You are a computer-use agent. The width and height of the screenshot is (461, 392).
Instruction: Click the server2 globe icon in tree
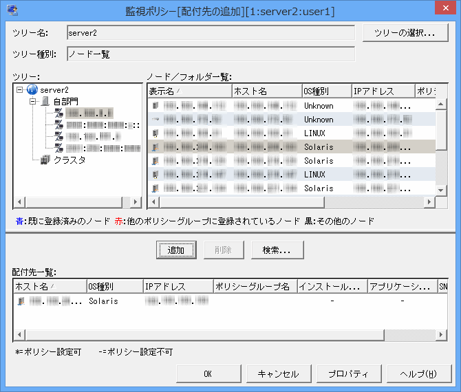point(32,90)
